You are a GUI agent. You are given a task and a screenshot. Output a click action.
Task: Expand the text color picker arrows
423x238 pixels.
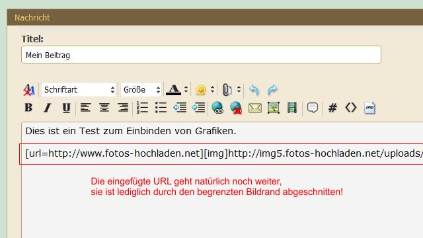186,90
